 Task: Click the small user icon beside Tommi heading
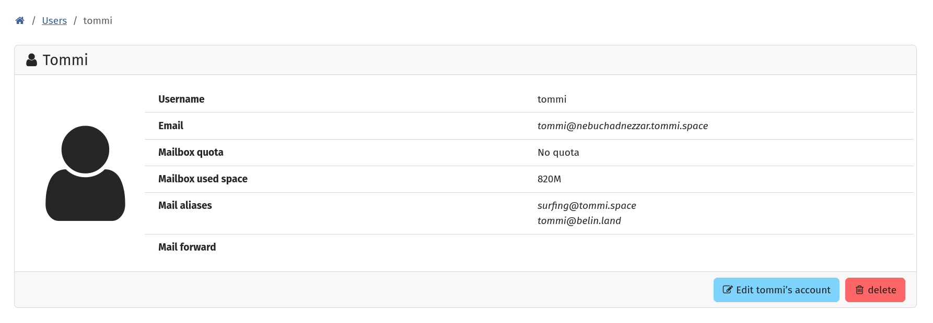coord(31,60)
